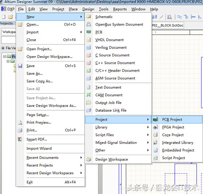Choose Open... from File menu
203x194 pixels.
pyautogui.click(x=50, y=24)
